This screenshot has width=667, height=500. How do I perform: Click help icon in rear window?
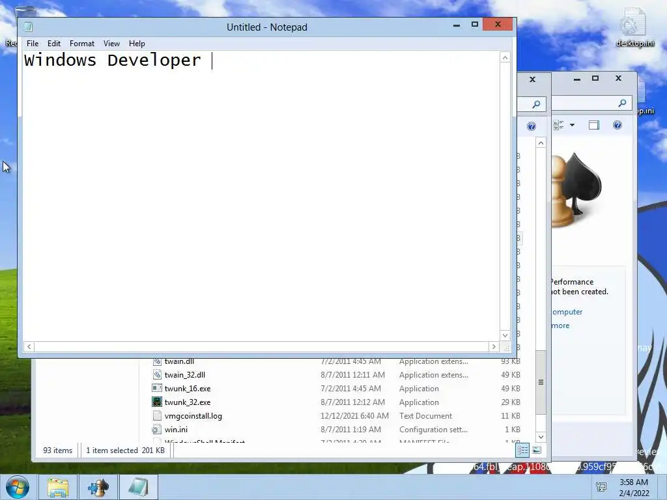click(617, 125)
